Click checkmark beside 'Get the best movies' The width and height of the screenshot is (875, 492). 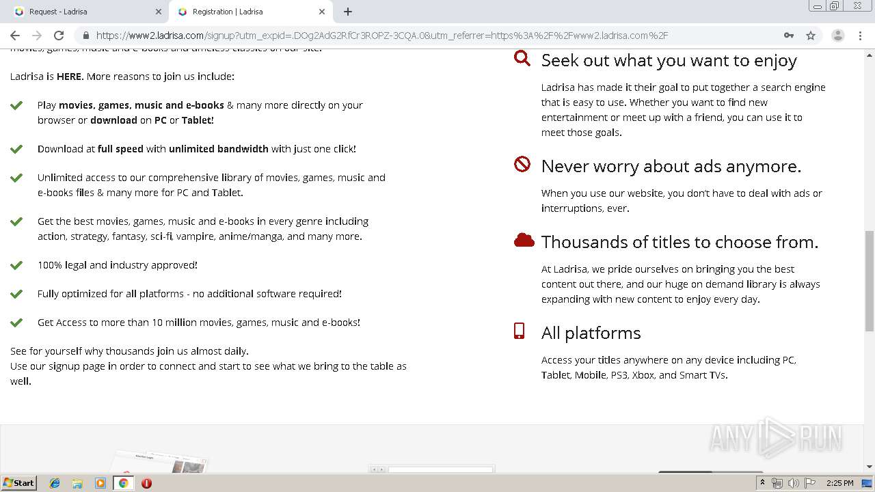pyautogui.click(x=16, y=221)
